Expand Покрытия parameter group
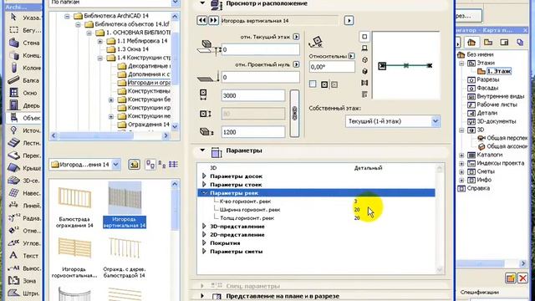The height and width of the screenshot is (301, 535). pos(204,243)
